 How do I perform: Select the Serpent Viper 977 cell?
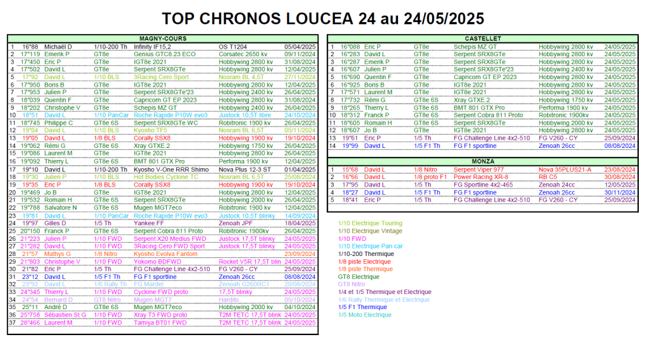click(x=479, y=170)
